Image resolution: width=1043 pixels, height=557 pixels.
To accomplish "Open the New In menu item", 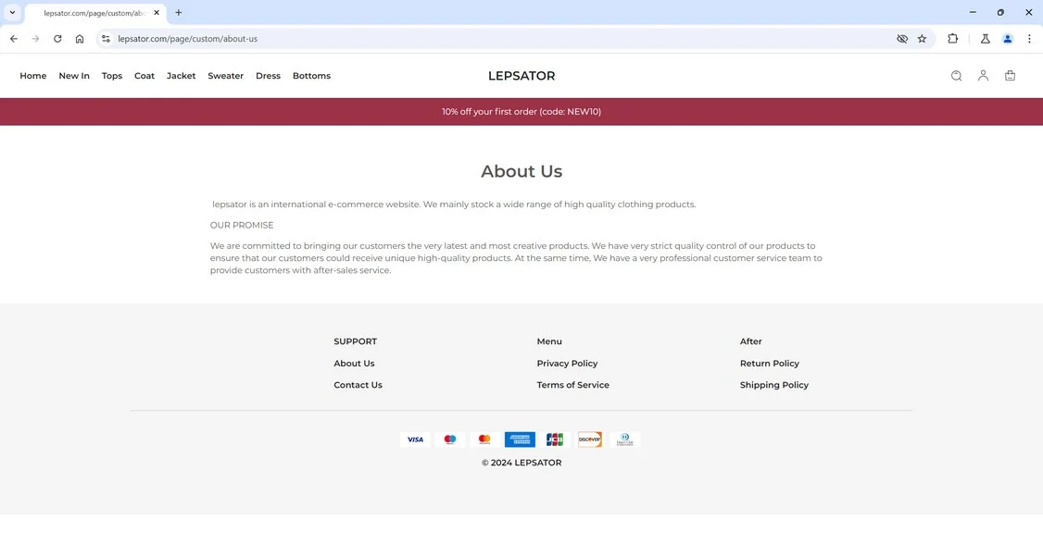I will [74, 76].
